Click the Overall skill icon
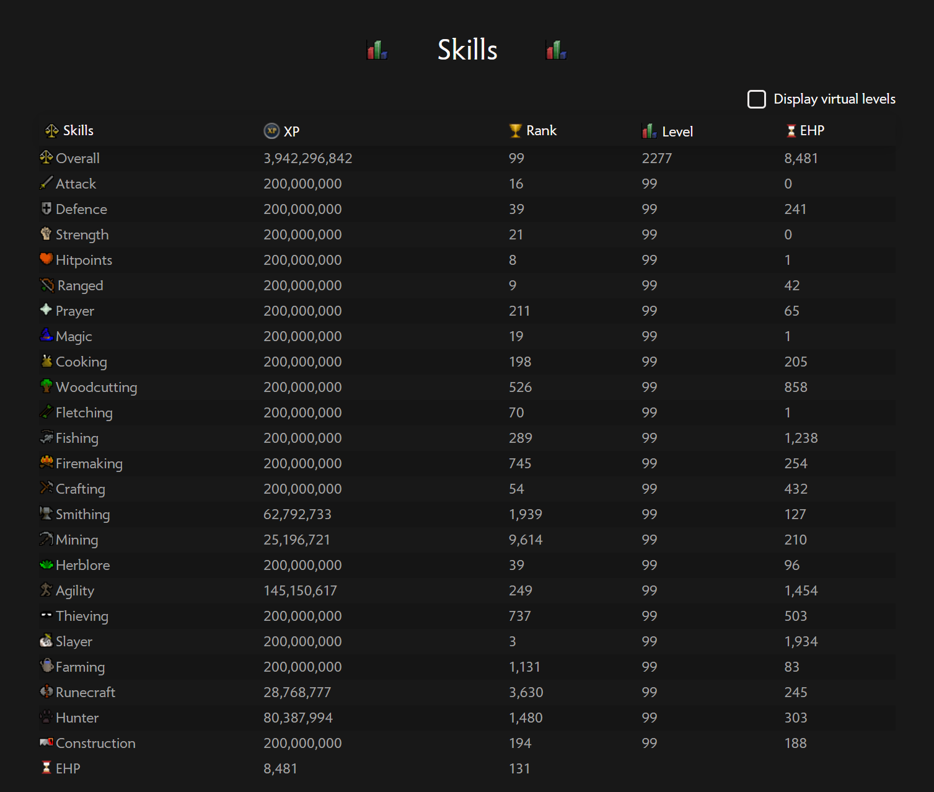 click(46, 158)
